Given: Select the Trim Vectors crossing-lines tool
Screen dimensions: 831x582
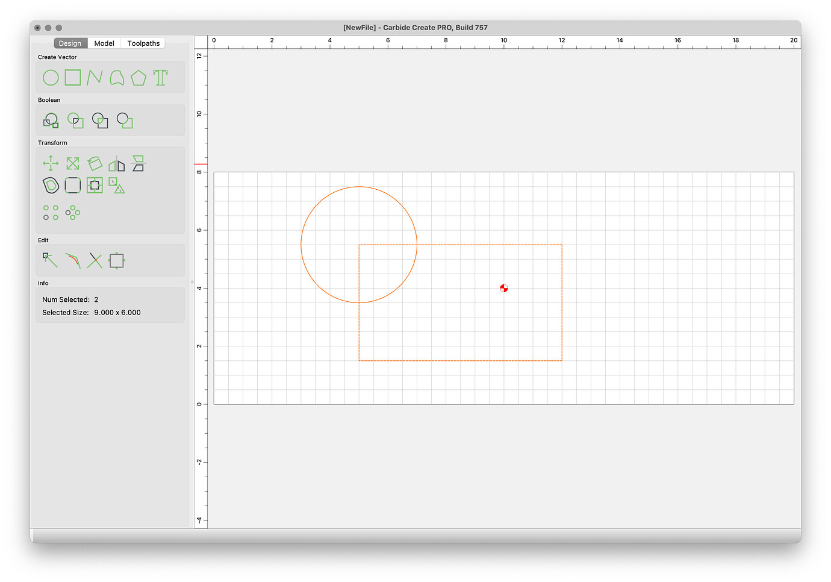Looking at the screenshot, I should tap(95, 260).
